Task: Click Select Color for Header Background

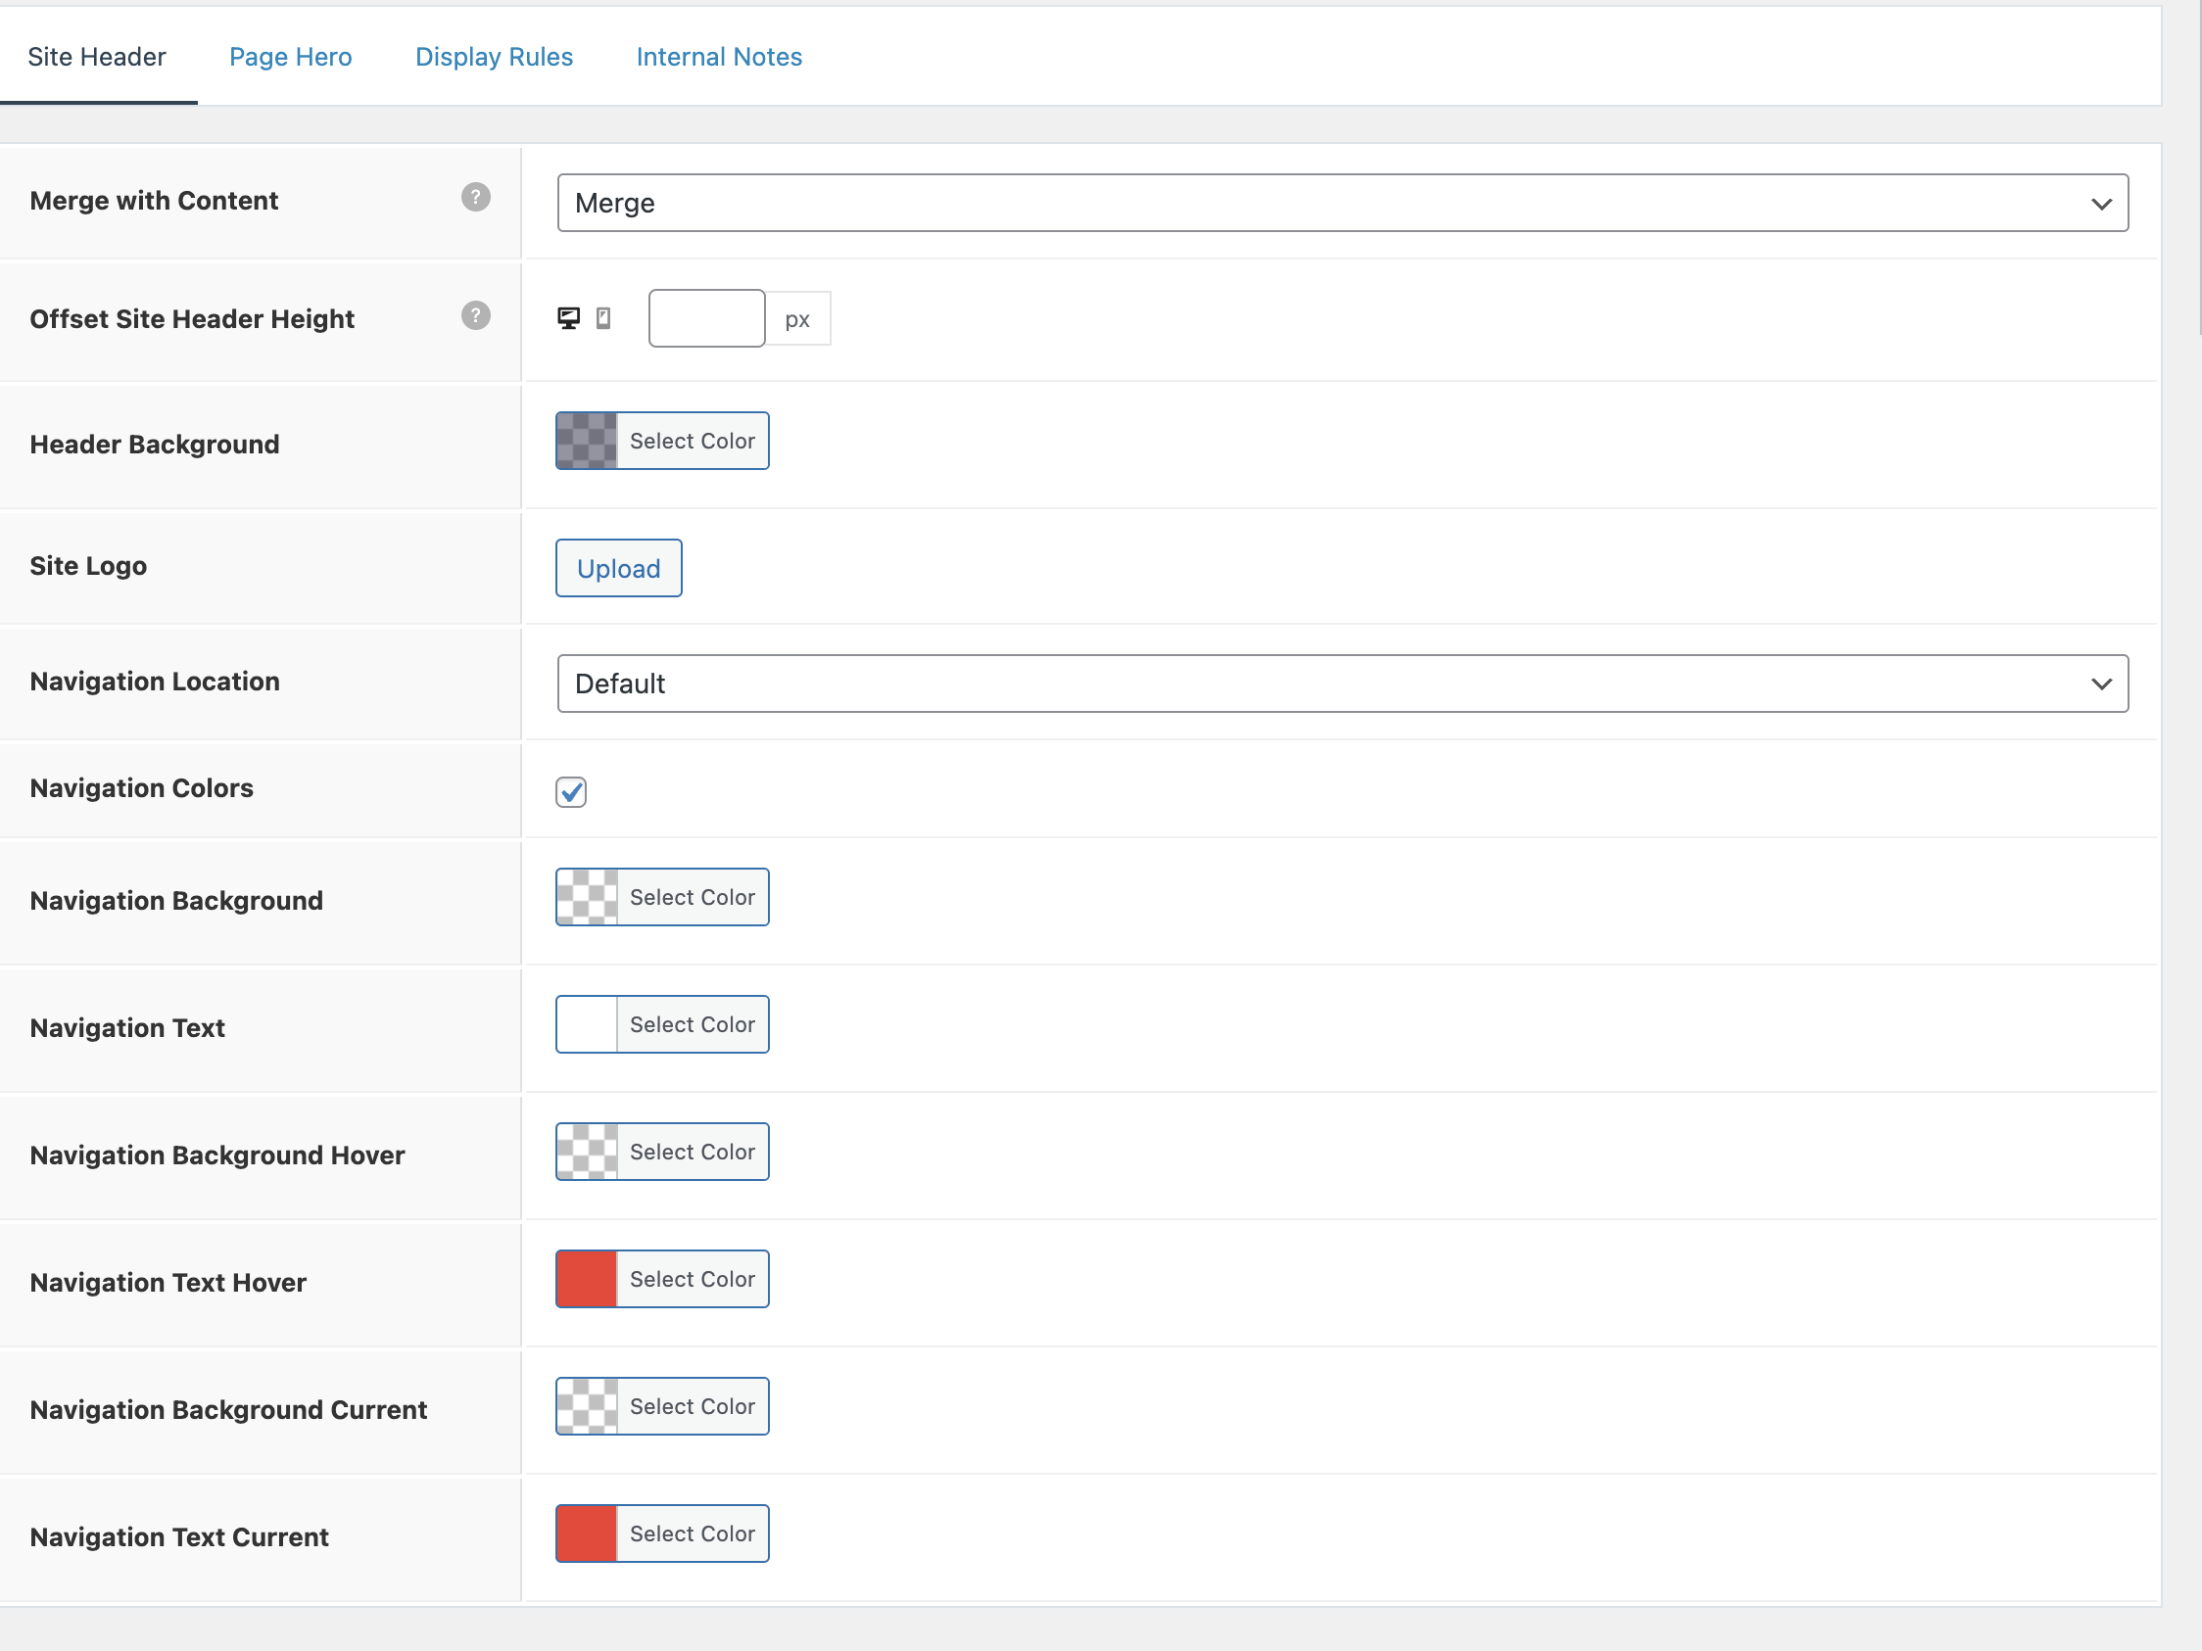Action: 692,441
